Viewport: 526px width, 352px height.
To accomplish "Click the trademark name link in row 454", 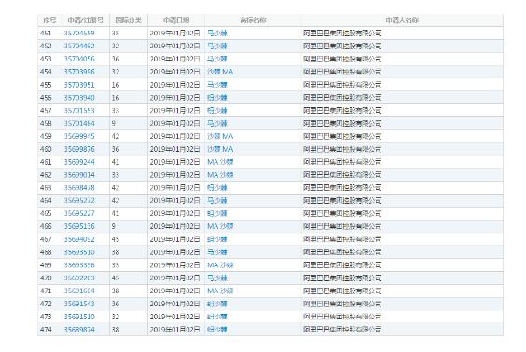I will [220, 72].
